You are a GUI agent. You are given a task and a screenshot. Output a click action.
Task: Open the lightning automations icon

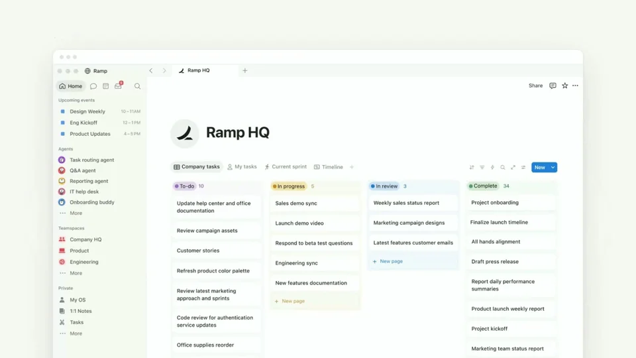tap(492, 167)
